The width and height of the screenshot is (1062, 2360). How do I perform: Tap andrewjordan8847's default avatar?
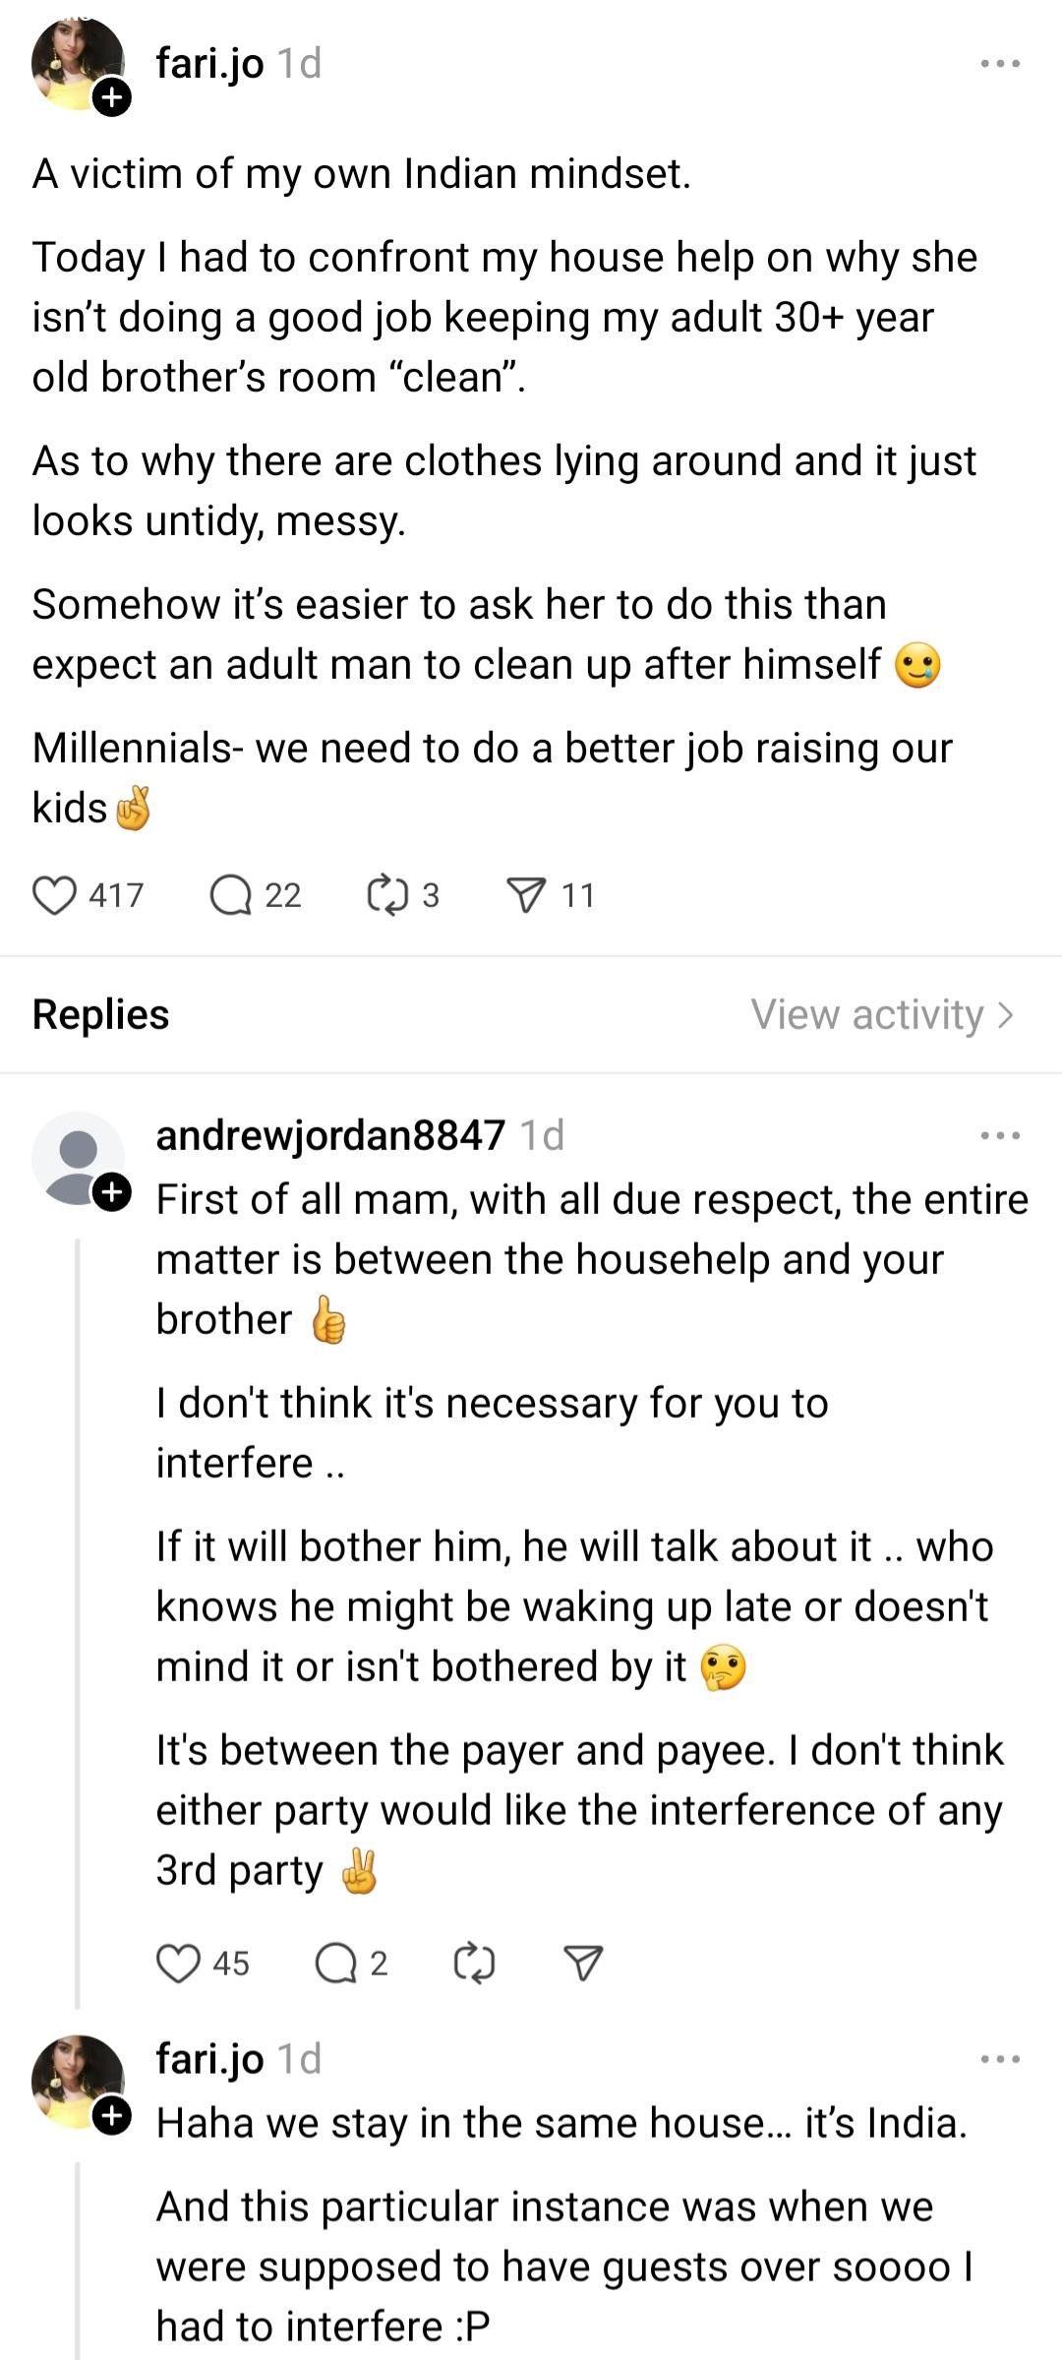click(x=77, y=1156)
